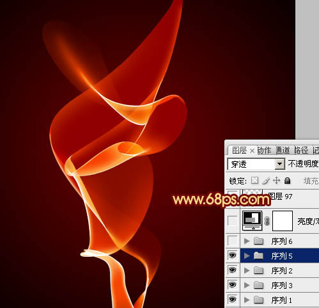Switch to the 图层 tab
This screenshot has width=319, height=308.
coord(239,150)
